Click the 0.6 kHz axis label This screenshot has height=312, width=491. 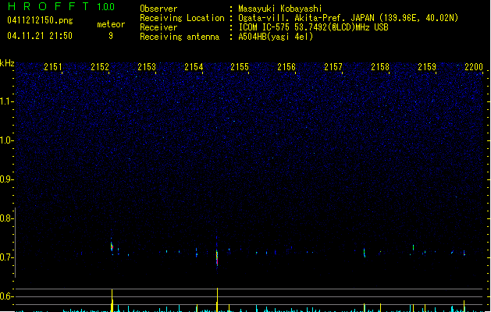(x=7, y=296)
